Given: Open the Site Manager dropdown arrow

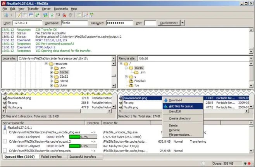Looking at the screenshot, I should tap(11, 15).
